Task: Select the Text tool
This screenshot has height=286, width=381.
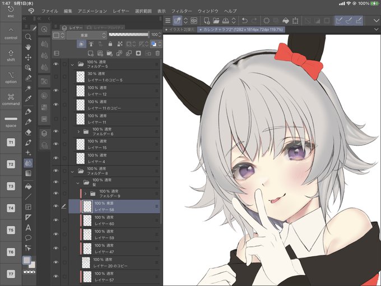Action: 28,228
